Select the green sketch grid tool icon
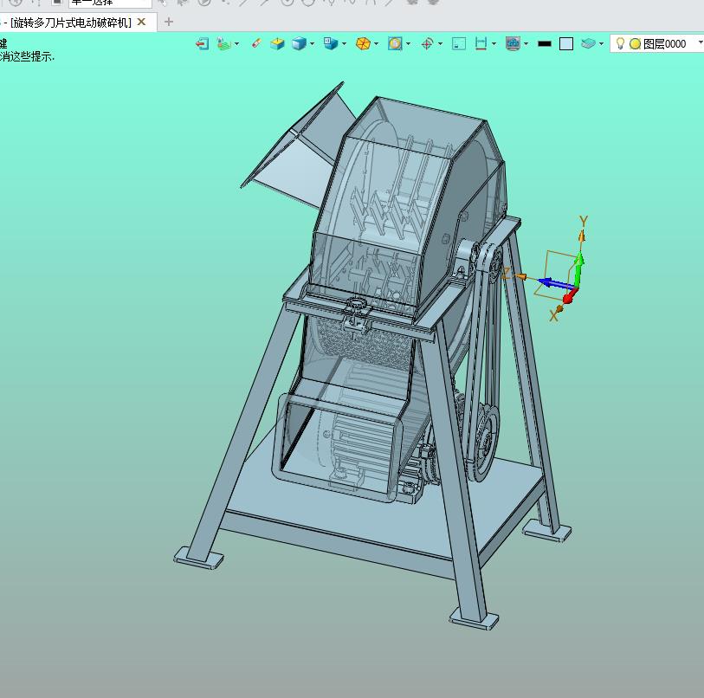 [x=223, y=43]
